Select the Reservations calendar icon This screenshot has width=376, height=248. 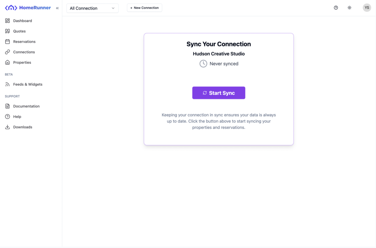[x=7, y=42]
